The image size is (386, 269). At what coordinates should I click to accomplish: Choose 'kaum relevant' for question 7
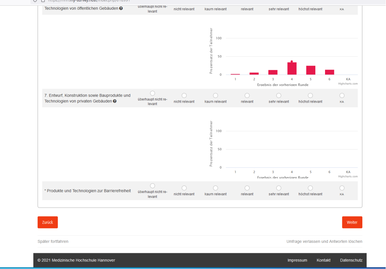click(216, 95)
